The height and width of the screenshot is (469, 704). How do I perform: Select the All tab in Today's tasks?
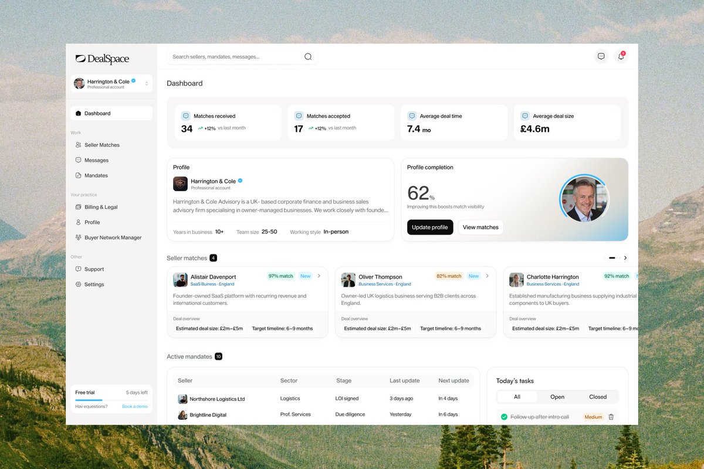[517, 397]
